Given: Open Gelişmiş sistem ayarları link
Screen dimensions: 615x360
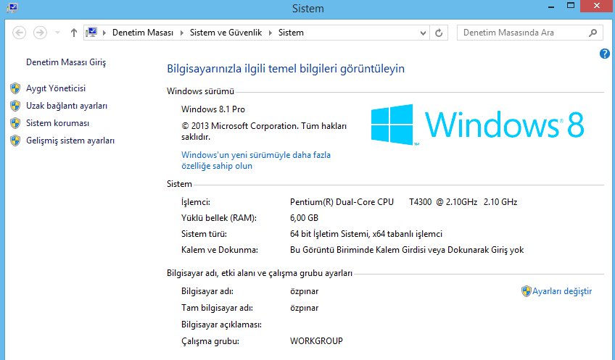Looking at the screenshot, I should (70, 141).
